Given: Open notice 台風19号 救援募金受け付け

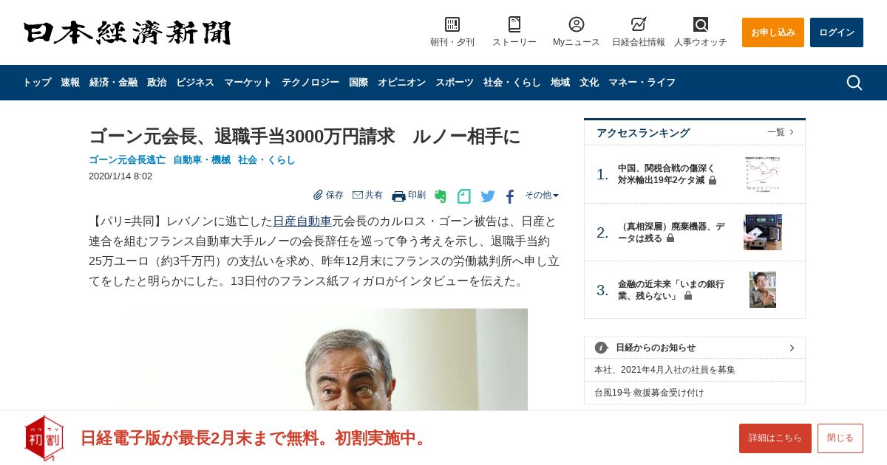Looking at the screenshot, I should click(x=649, y=393).
